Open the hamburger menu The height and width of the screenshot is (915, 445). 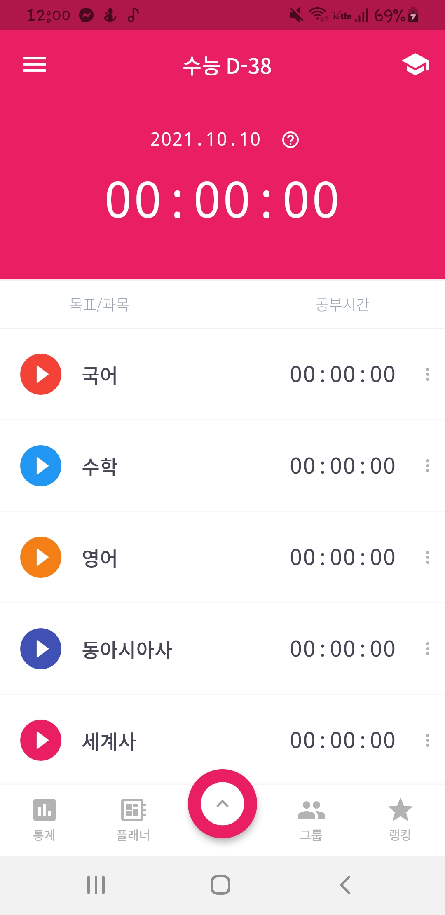point(35,65)
